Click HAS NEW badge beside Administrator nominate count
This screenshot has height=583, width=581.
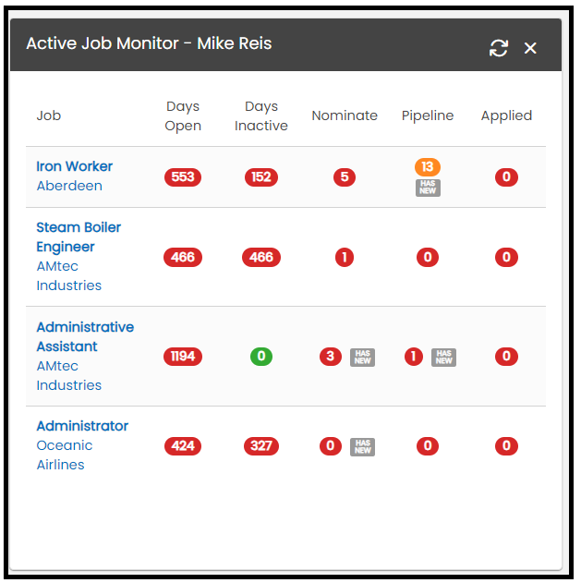point(362,446)
